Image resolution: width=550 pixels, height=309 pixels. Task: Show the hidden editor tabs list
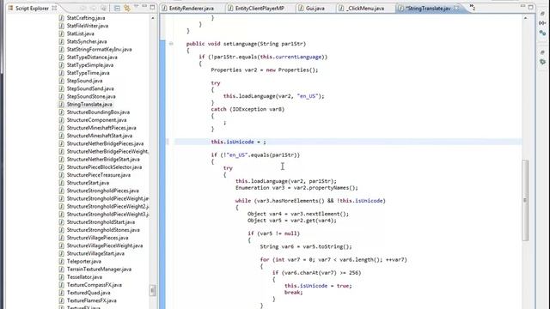[x=472, y=8]
